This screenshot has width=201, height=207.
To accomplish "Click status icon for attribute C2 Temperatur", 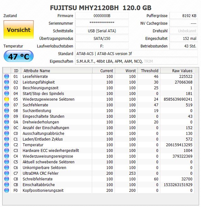I will (x=7, y=145).
